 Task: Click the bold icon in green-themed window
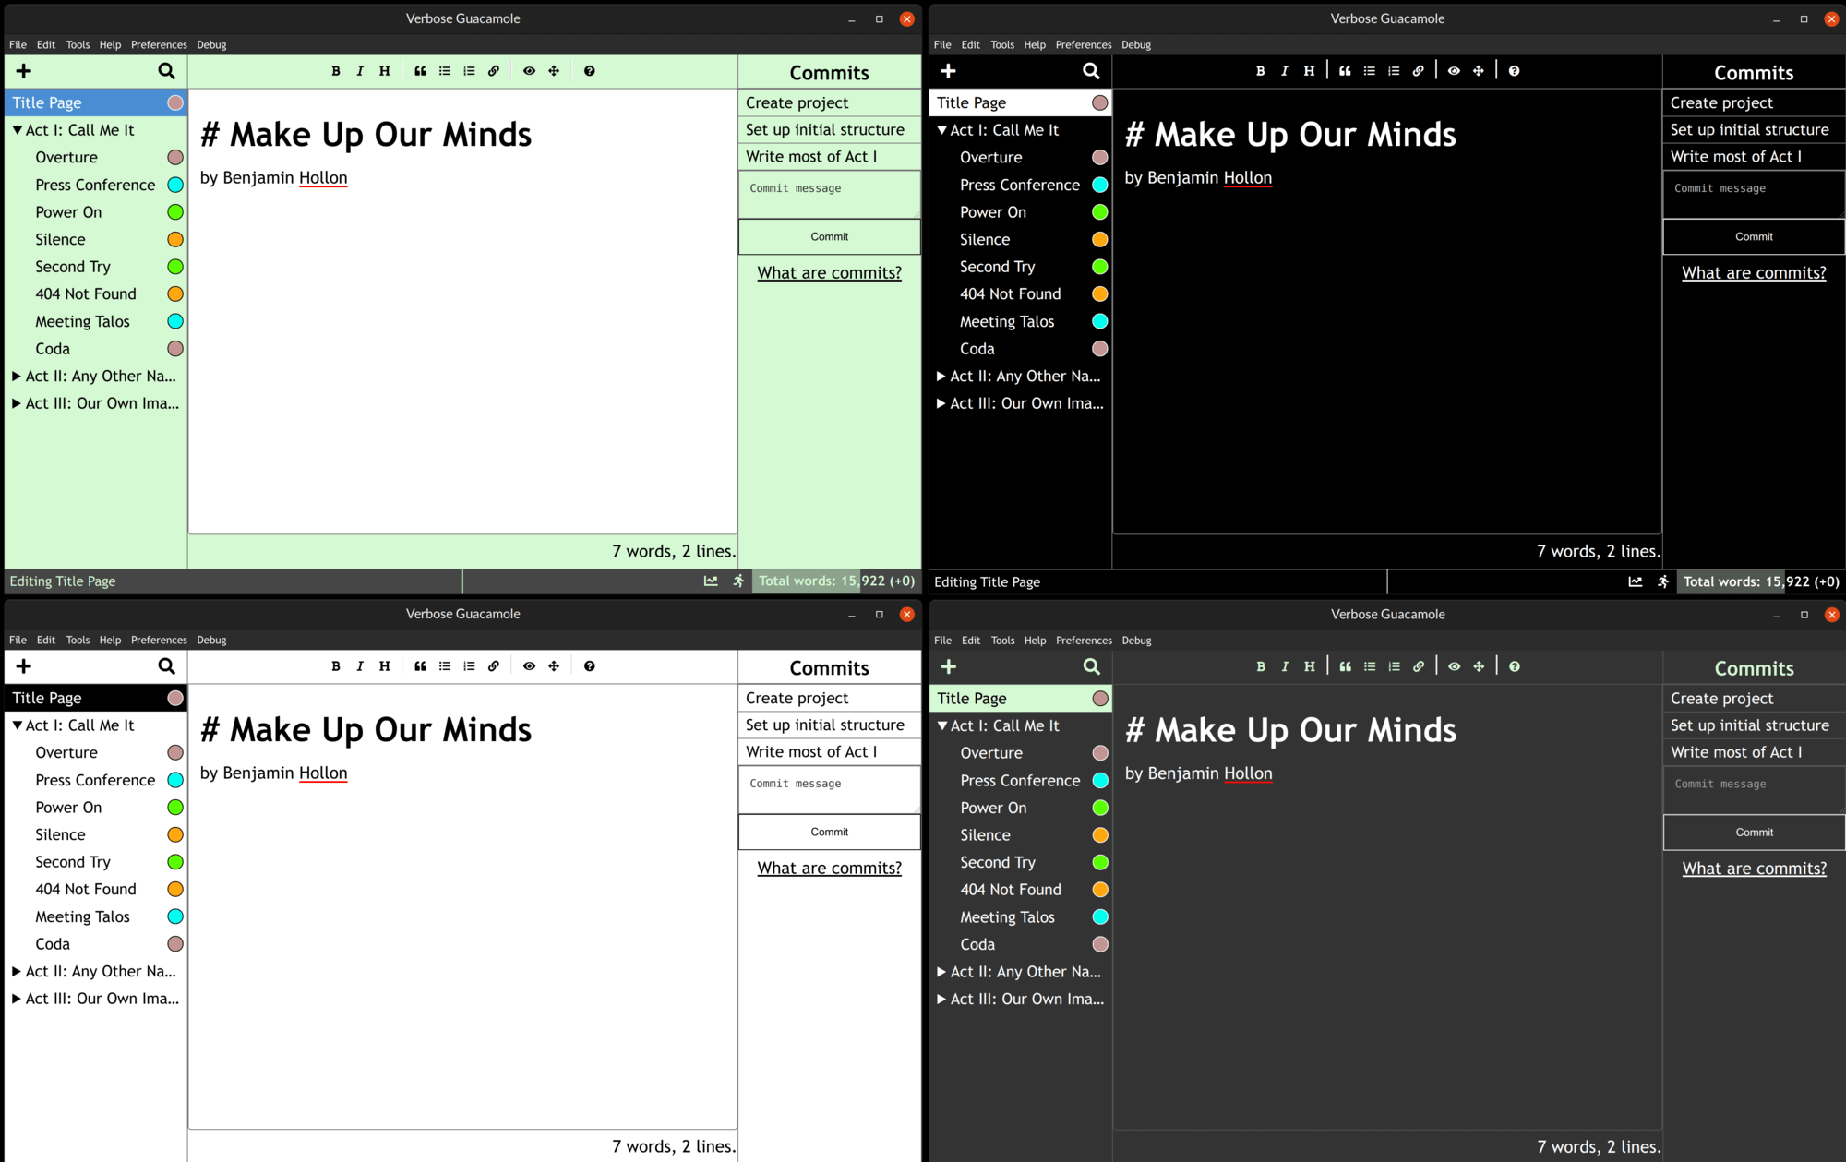336,71
